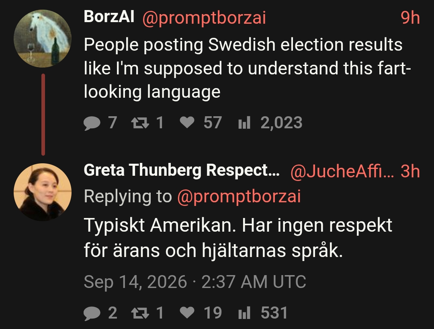
Task: Click retweet icon on BorzAI's tweet
Action: click(x=140, y=123)
